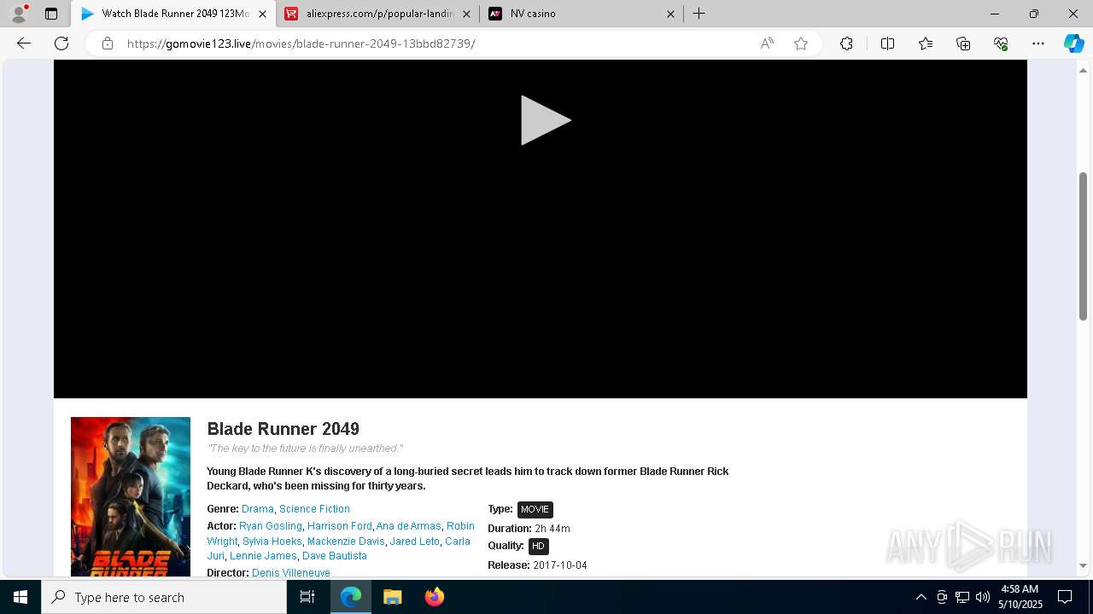Click the taskbar search box
The width and height of the screenshot is (1093, 614).
click(x=164, y=597)
